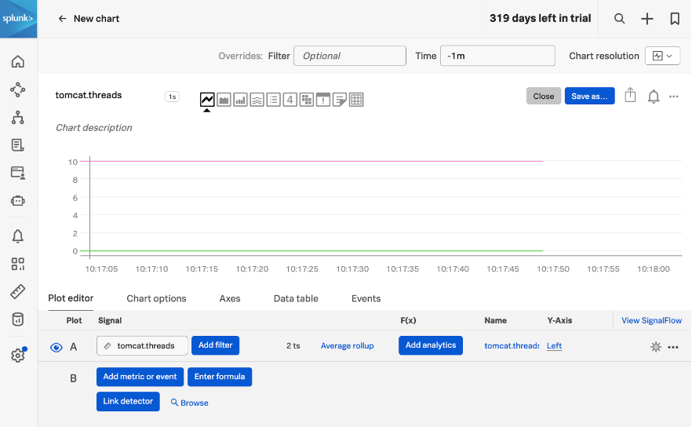Click the Filter override input field
This screenshot has height=427, width=692.
349,56
